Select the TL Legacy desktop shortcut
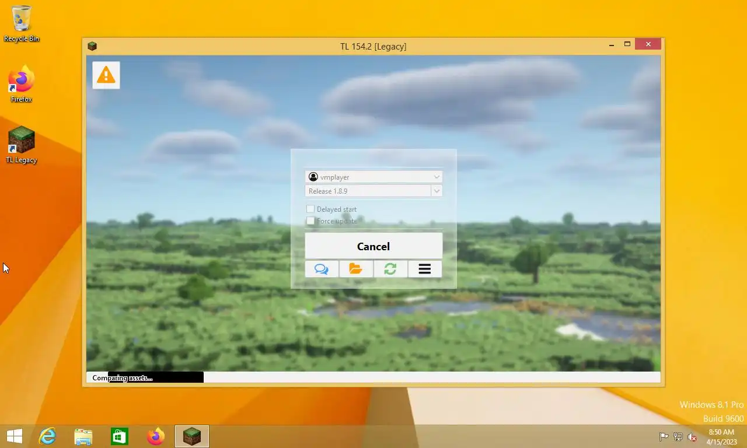The height and width of the screenshot is (448, 747). [x=22, y=145]
